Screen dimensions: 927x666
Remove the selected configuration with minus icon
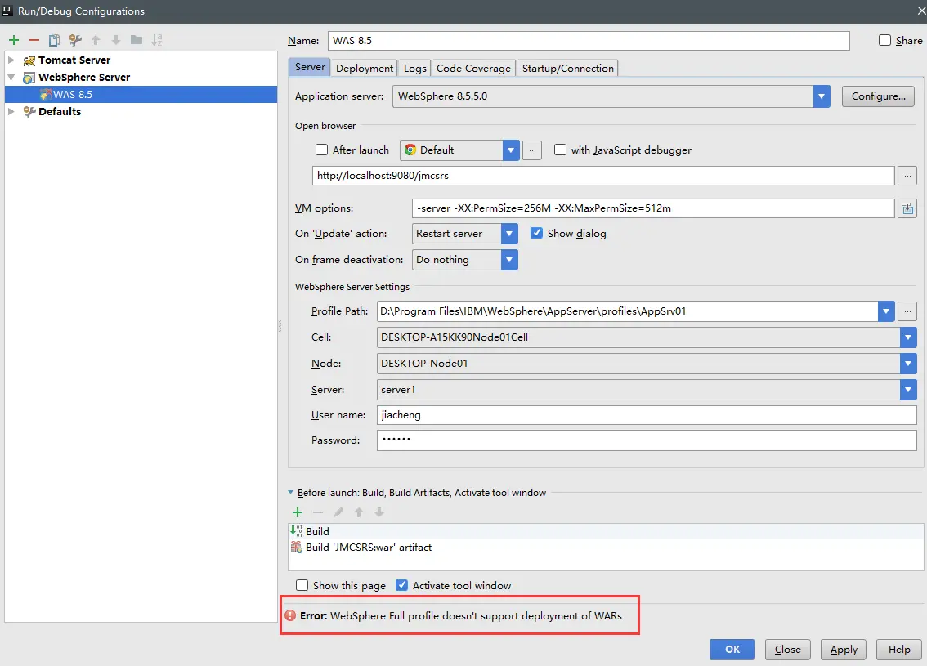34,40
